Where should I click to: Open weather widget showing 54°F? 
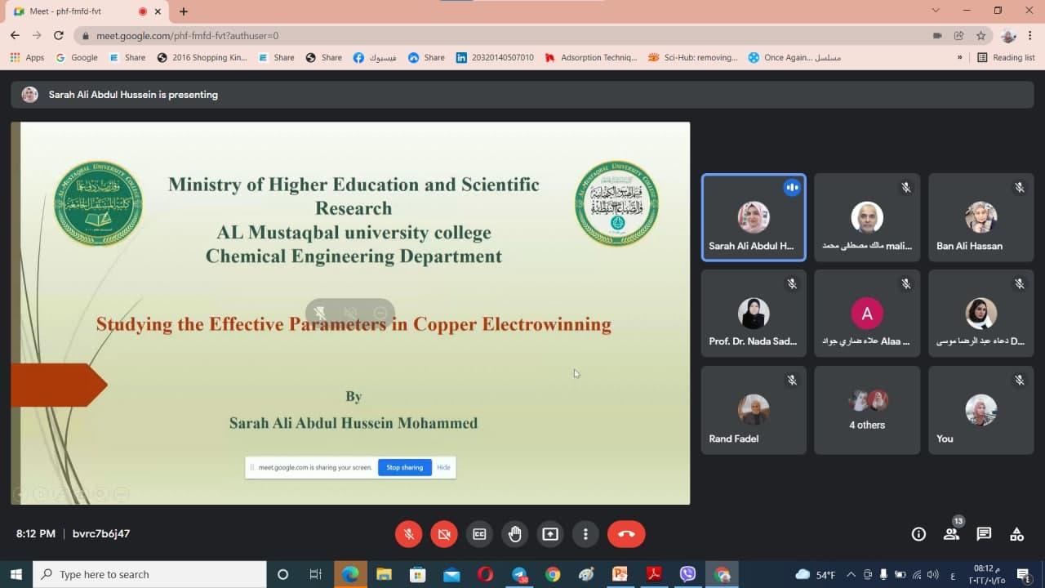(815, 574)
